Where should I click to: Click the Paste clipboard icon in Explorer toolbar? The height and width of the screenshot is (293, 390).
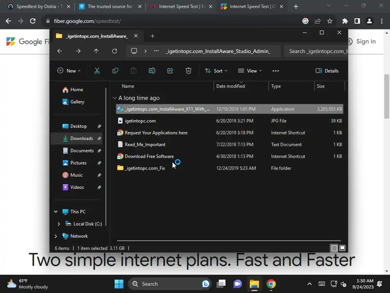point(134,71)
